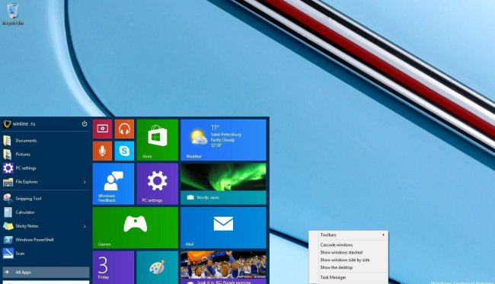
Task: Open the Scan app
Action: click(46, 254)
